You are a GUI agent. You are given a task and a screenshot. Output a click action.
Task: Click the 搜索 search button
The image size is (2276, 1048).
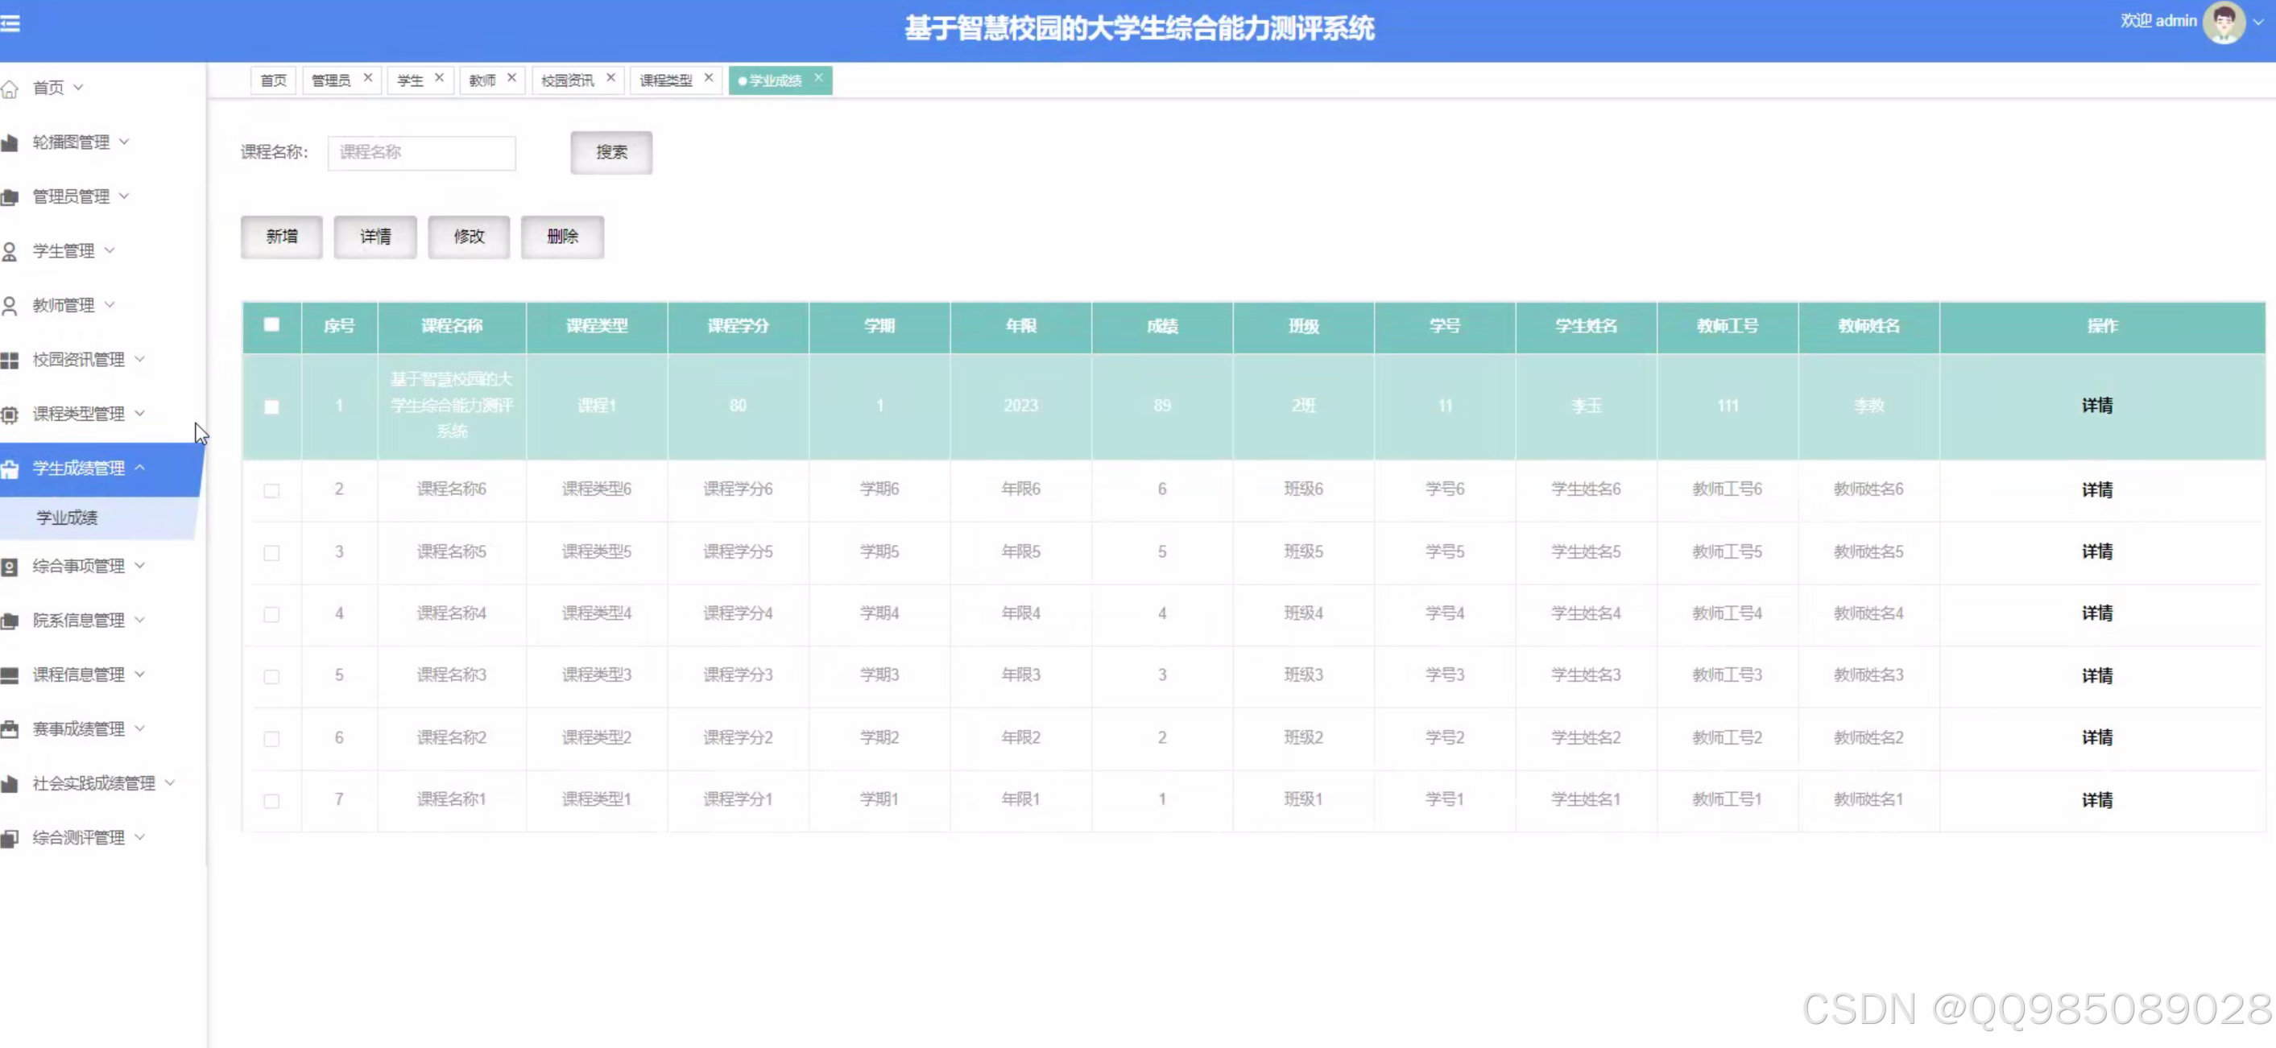click(610, 152)
